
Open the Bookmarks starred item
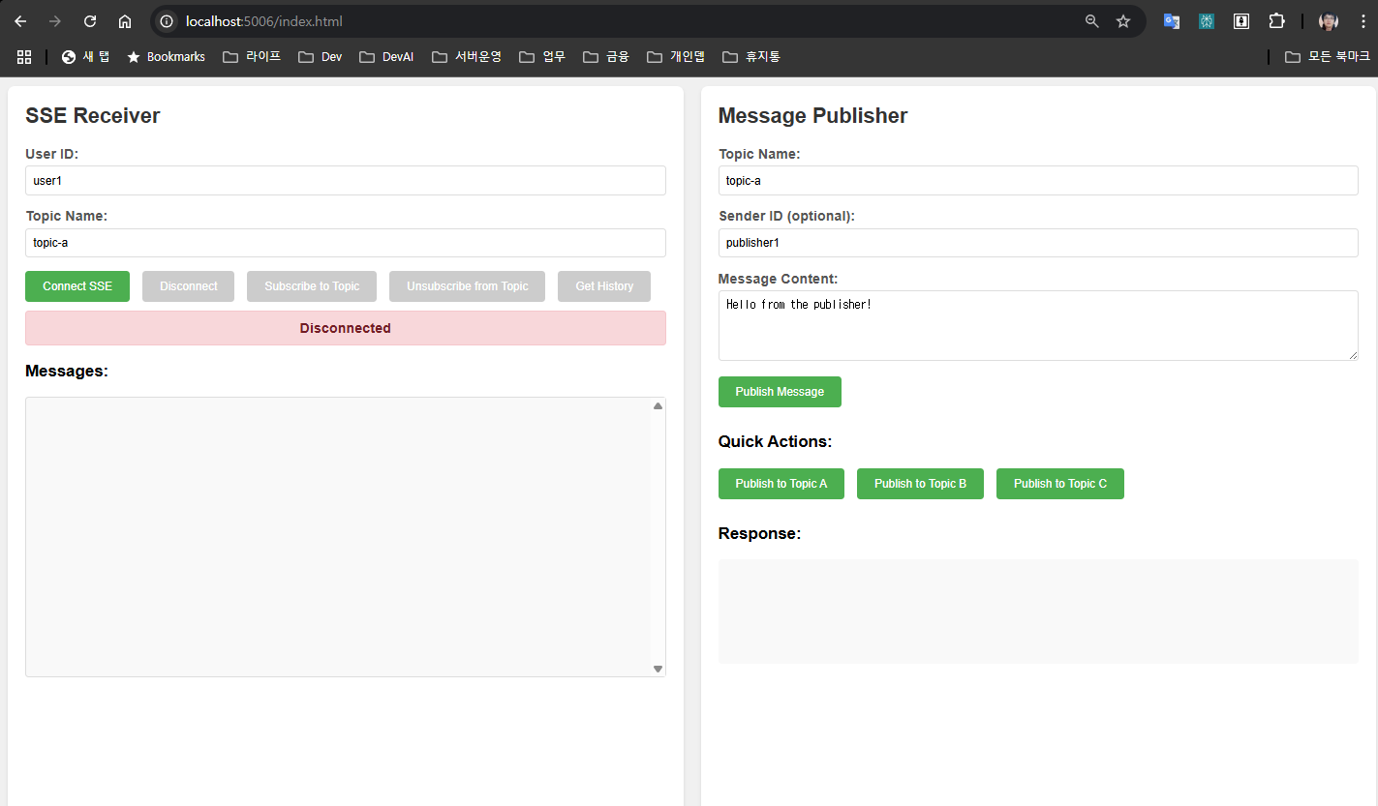tap(166, 57)
